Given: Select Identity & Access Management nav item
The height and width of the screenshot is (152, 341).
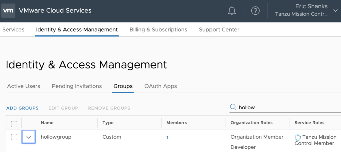Looking at the screenshot, I should click(77, 30).
